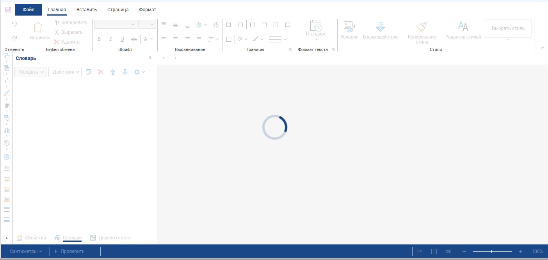This screenshot has width=548, height=260.
Task: Open Создать dropdown in dictionary
Action: 30,72
